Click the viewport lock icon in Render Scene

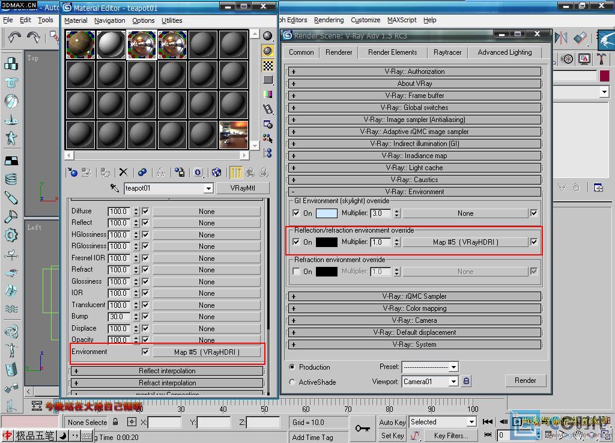(x=466, y=381)
